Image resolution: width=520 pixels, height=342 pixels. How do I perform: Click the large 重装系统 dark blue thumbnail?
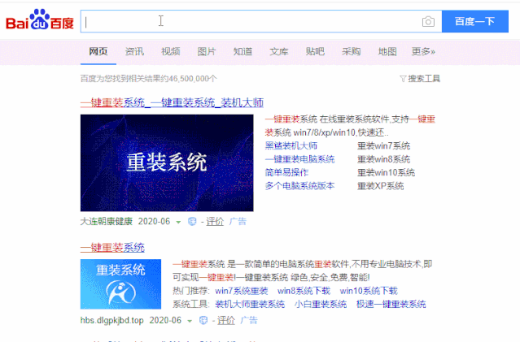click(x=167, y=163)
